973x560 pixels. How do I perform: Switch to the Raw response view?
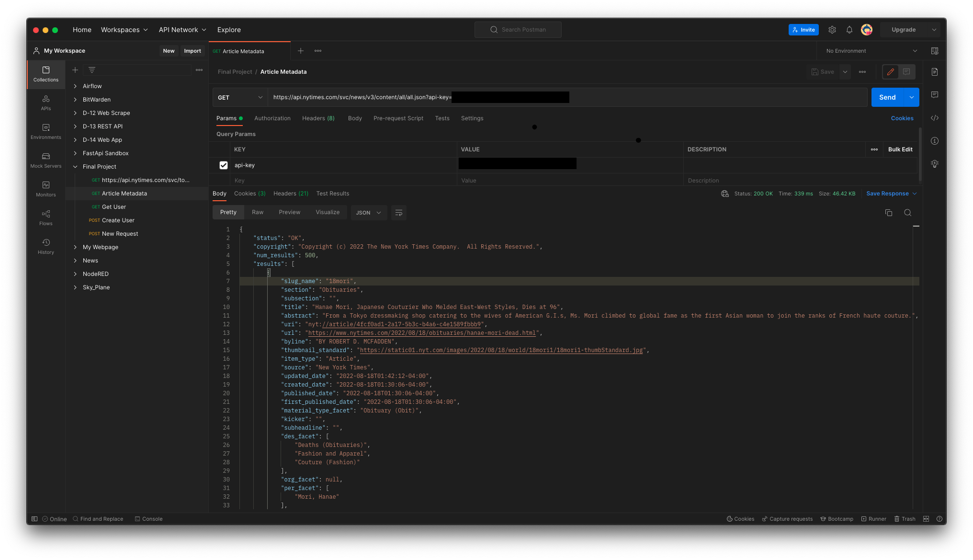coord(258,212)
